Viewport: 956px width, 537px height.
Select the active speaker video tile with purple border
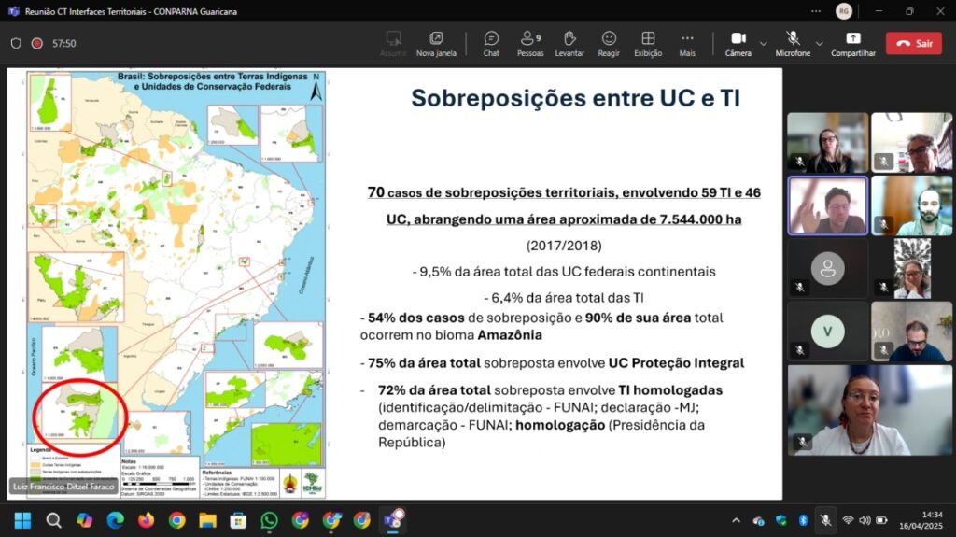coord(827,205)
